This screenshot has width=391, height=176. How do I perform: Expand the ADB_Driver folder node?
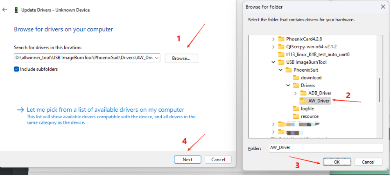pyautogui.click(x=296, y=93)
